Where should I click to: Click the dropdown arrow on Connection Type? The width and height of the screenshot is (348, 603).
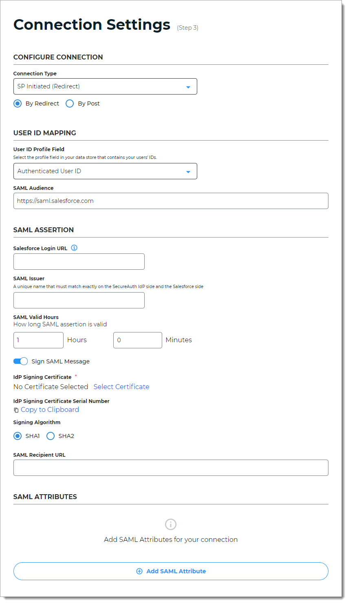(x=188, y=86)
